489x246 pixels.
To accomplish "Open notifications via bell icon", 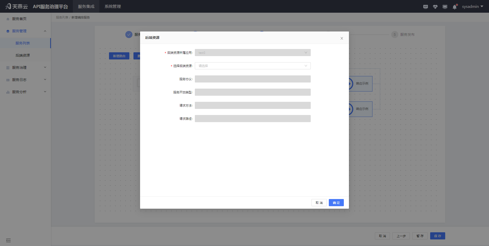I will click(455, 7).
